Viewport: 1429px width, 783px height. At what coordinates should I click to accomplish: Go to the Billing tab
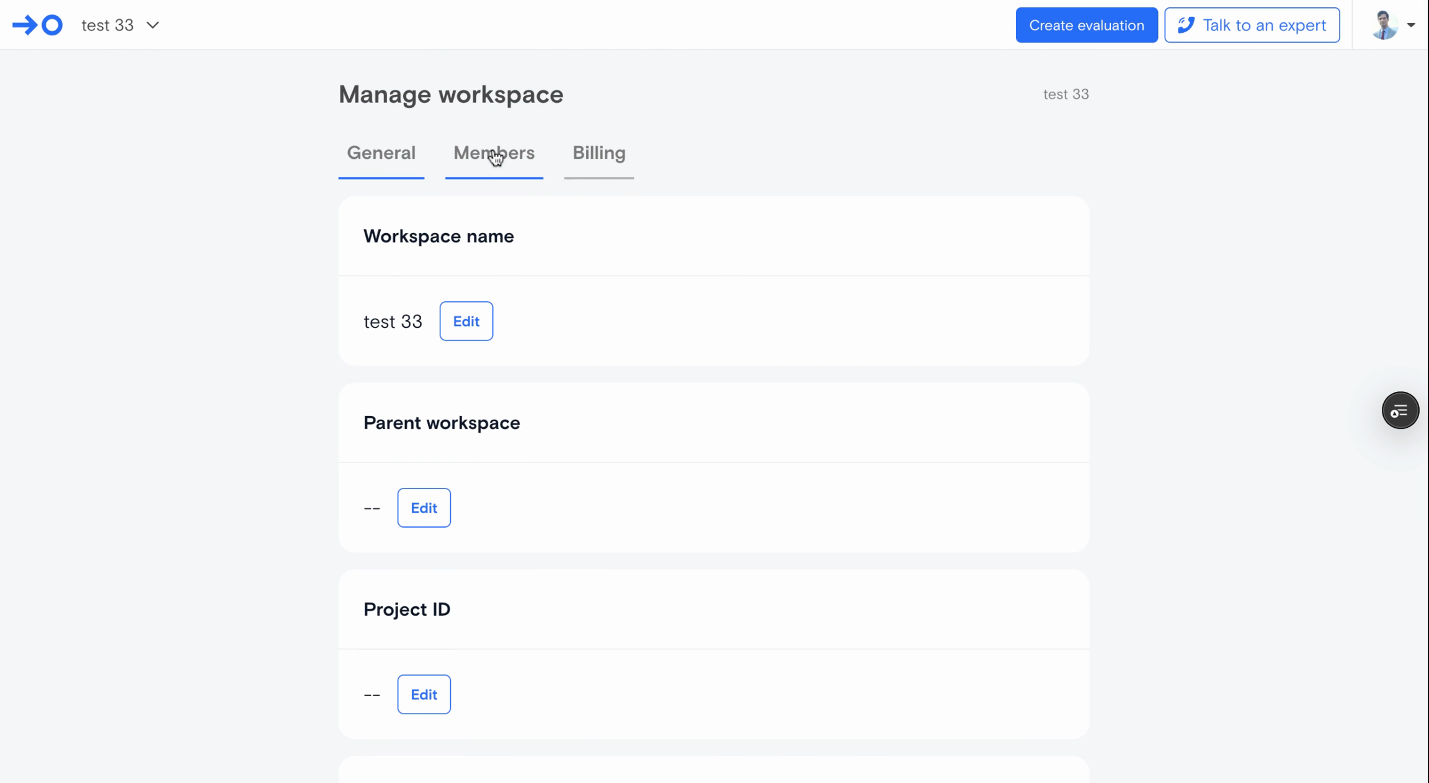[599, 153]
